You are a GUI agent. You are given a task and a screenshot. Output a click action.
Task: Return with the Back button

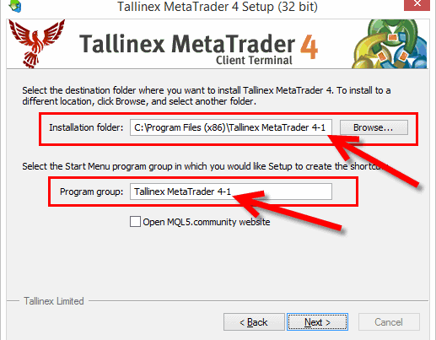[x=254, y=321]
